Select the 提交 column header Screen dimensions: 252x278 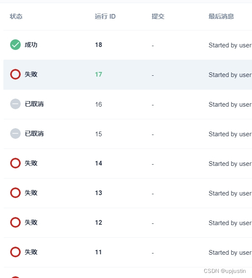(x=158, y=17)
